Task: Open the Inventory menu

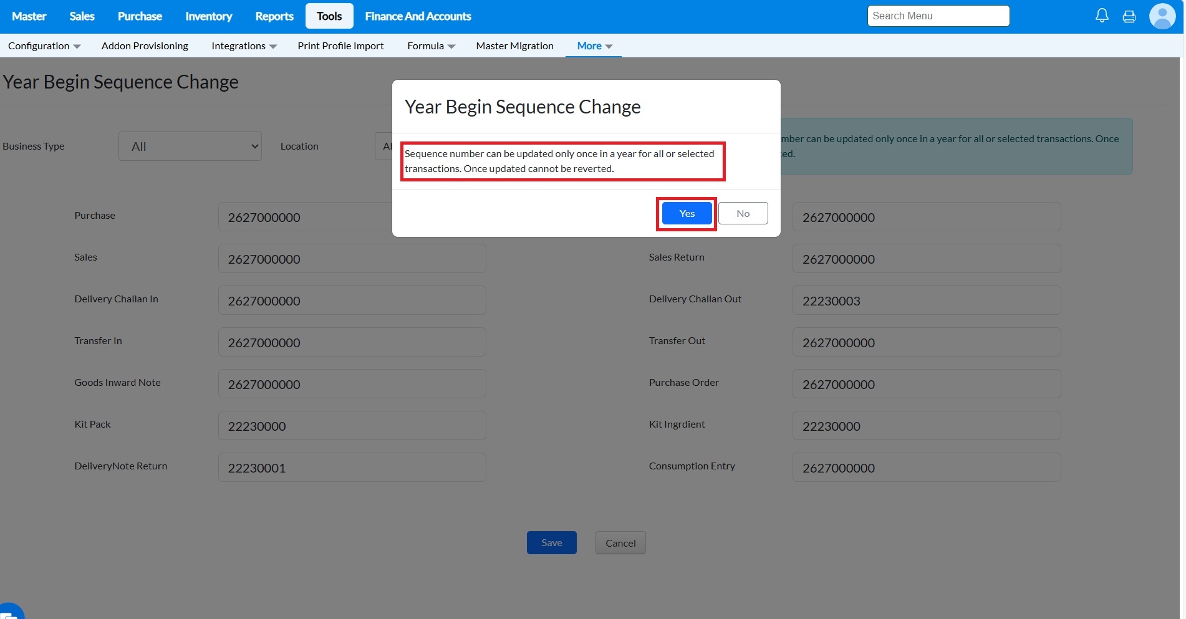Action: click(x=208, y=16)
